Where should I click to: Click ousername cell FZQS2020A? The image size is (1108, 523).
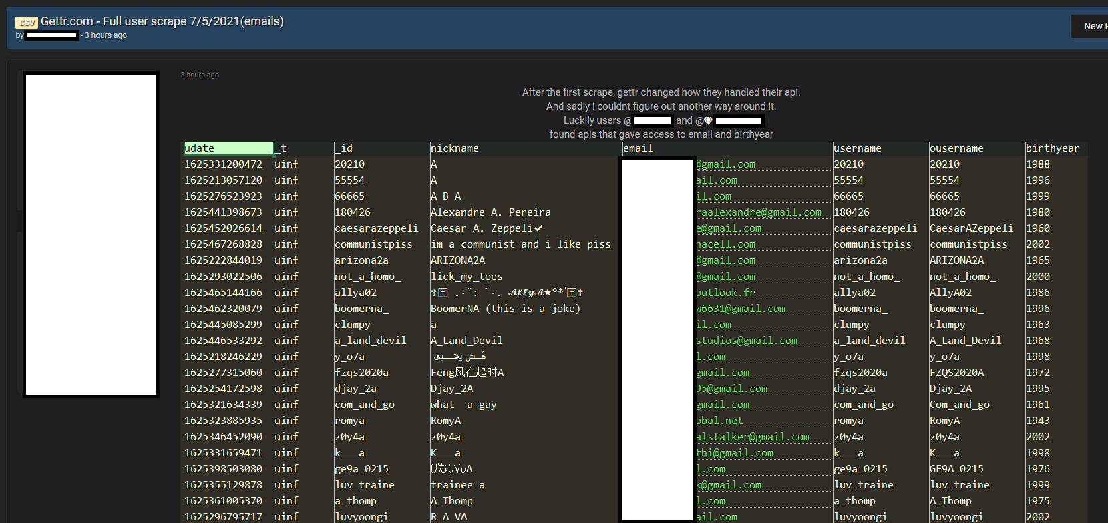click(x=956, y=373)
